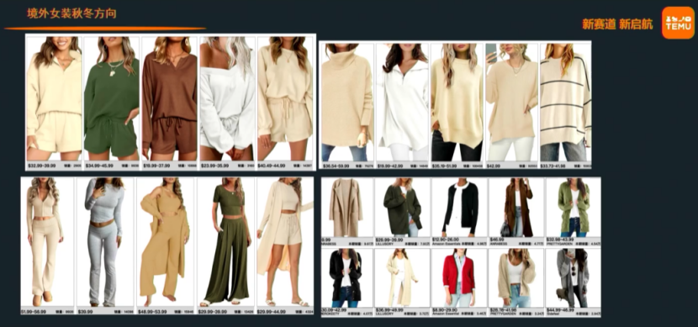Open the tan turtleneck sweater thumbnail
This screenshot has width=698, height=327.
click(347, 103)
